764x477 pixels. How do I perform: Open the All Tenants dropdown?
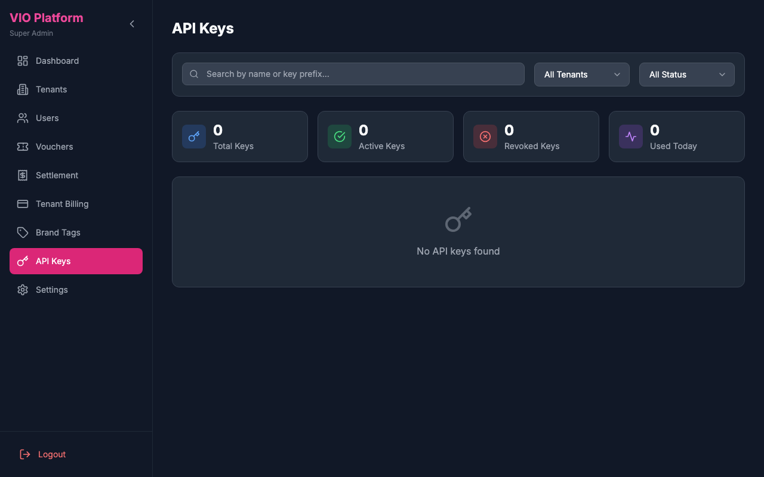581,74
